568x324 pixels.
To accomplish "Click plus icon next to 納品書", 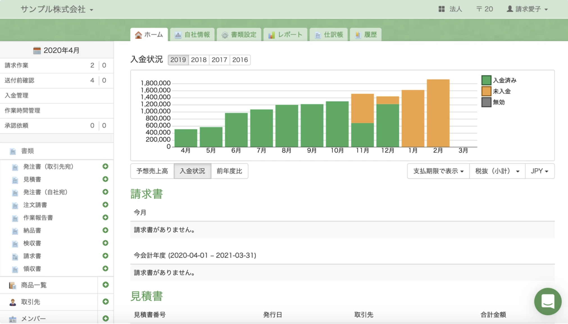I will (105, 230).
